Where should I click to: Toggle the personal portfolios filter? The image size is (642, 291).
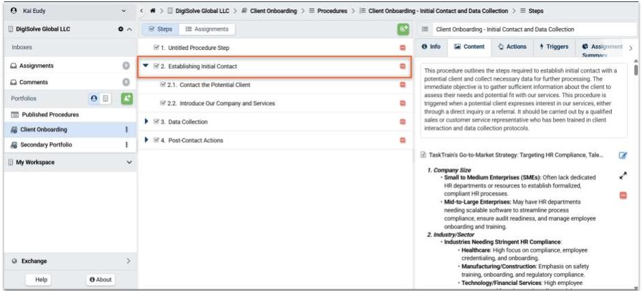coord(94,98)
